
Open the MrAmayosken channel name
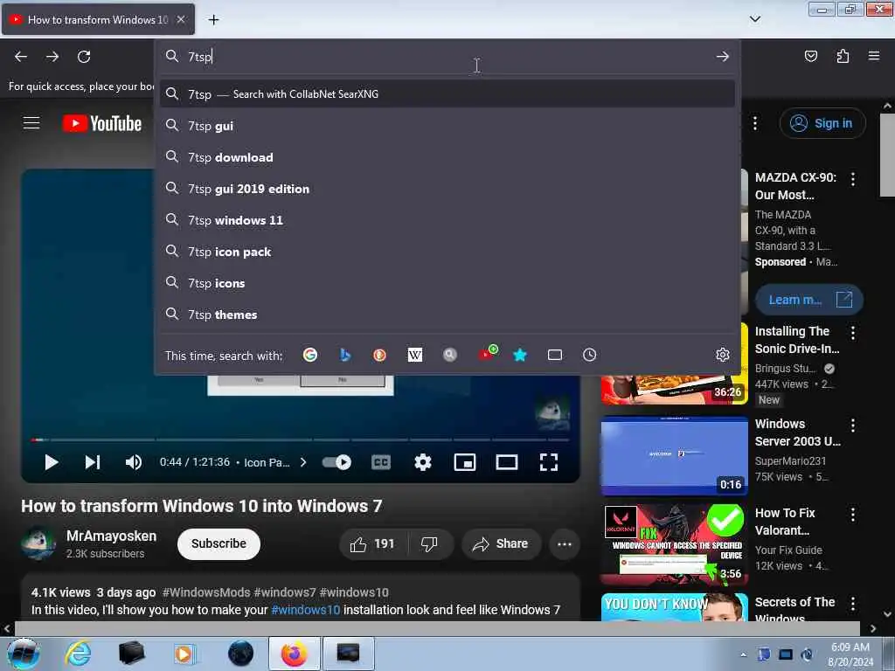coord(111,536)
